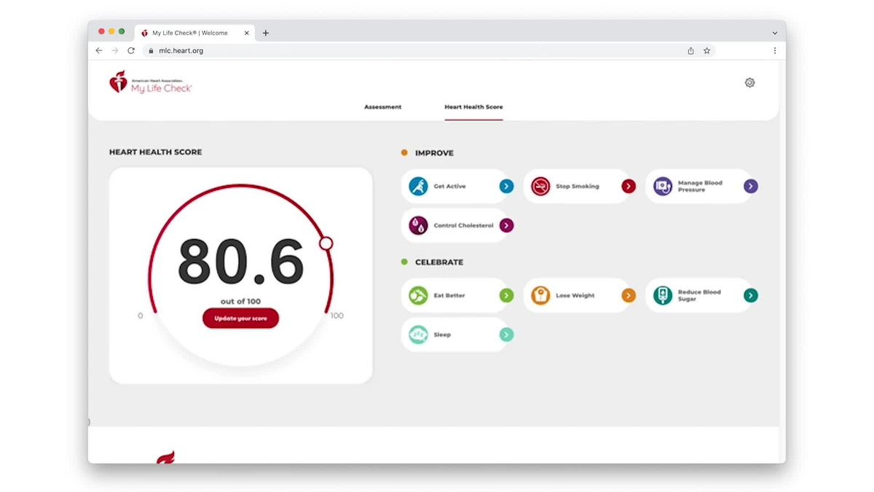Click the score gauge circular handle
Viewport: 874px width, 492px height.
click(326, 243)
